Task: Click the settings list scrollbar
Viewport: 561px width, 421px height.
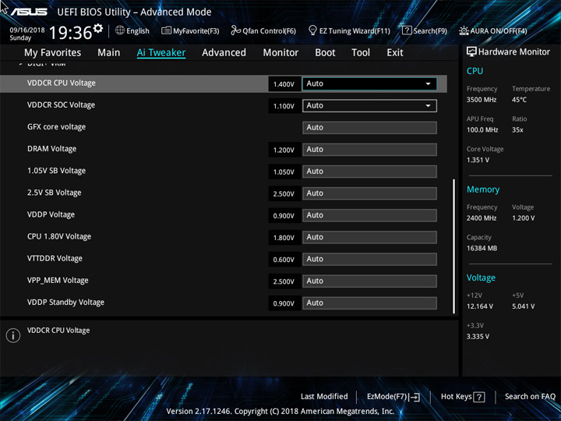Action: (454, 246)
